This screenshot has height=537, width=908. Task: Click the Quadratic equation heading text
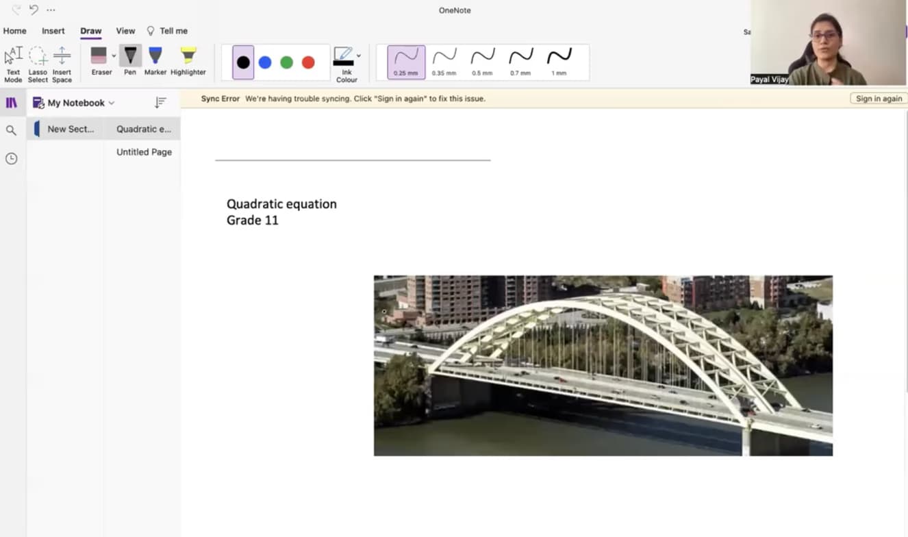281,204
